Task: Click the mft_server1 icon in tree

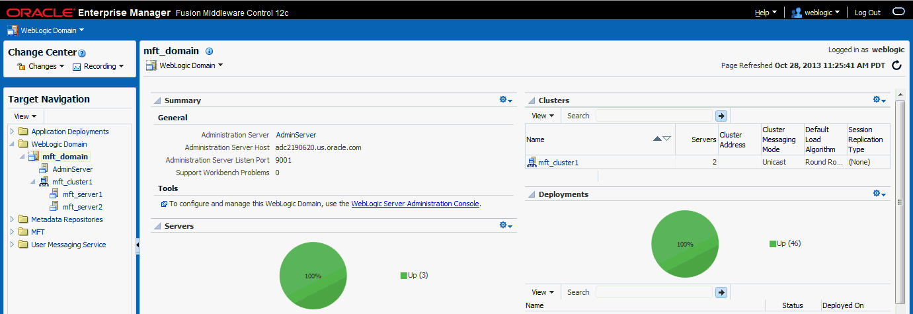Action: click(55, 194)
